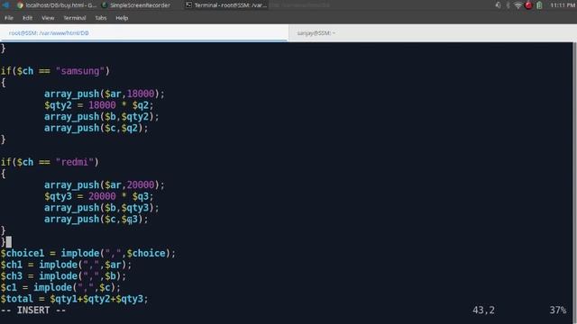Switch to root@SSM /var/www/html/DB tab

click(143, 33)
